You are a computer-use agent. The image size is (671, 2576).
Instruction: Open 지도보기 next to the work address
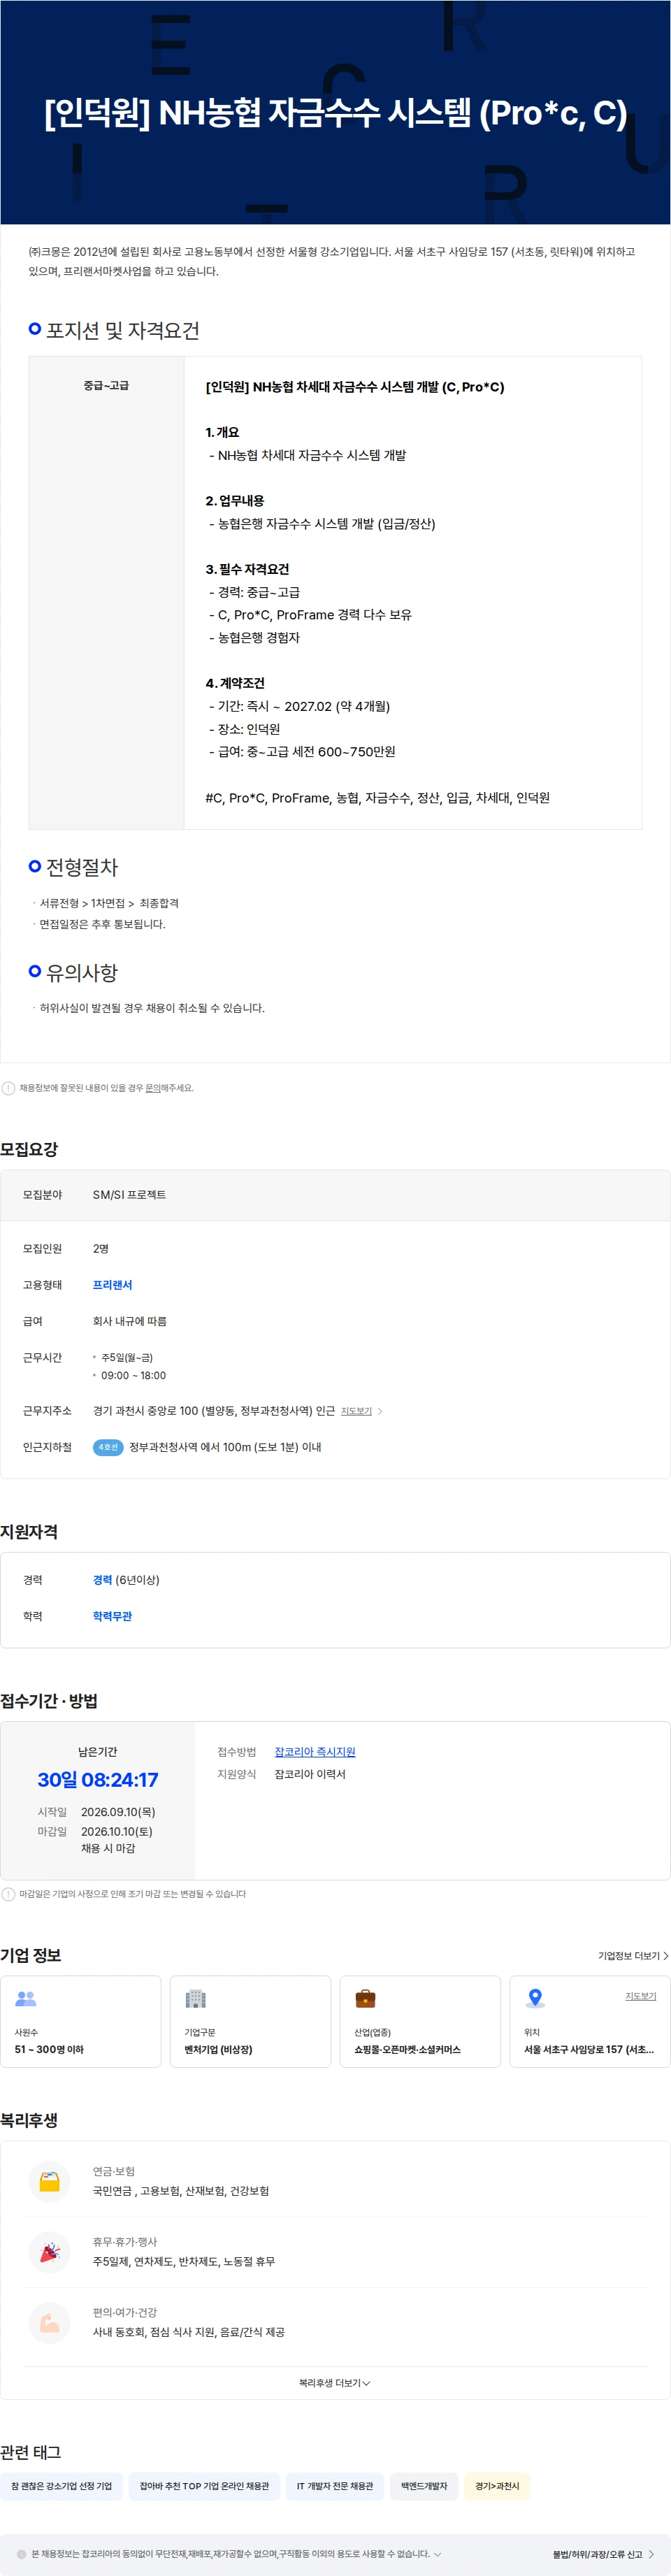click(x=356, y=1411)
